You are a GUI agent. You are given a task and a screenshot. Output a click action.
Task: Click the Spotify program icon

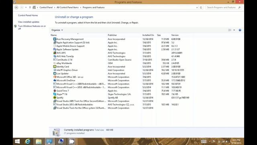pos(55,97)
